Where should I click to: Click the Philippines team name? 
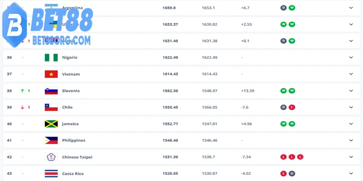(74, 140)
